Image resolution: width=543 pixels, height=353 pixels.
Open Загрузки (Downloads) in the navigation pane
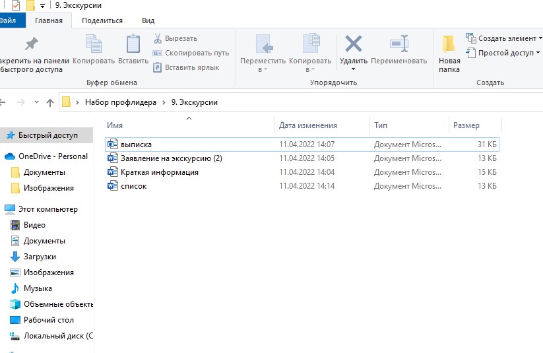(40, 257)
